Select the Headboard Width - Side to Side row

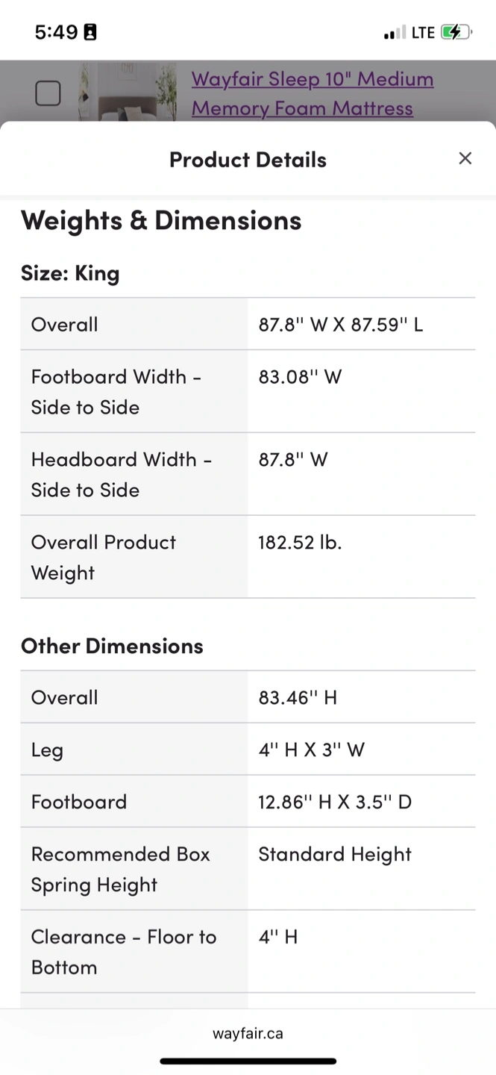coord(248,474)
